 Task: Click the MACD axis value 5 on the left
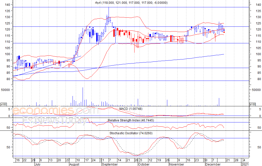[x=9, y=109]
